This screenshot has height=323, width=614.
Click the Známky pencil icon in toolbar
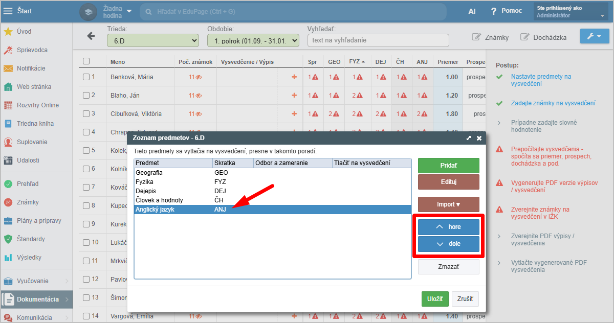click(x=476, y=37)
